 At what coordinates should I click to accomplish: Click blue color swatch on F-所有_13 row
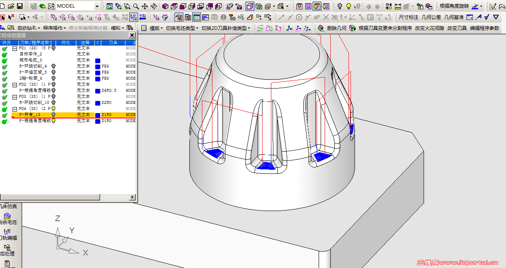pos(98,115)
